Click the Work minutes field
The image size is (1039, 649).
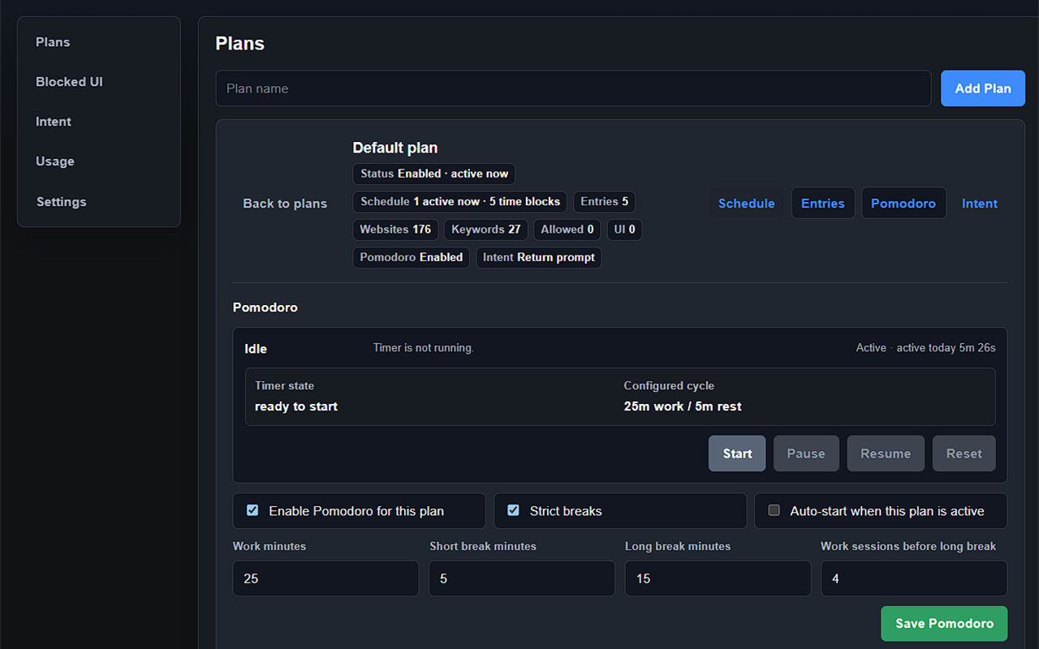click(325, 578)
